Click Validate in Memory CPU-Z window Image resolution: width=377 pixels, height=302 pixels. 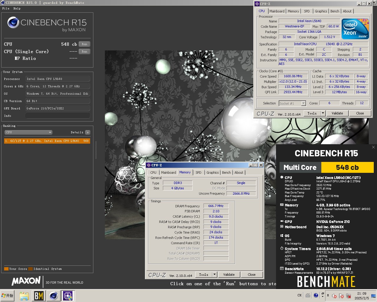tap(229, 275)
